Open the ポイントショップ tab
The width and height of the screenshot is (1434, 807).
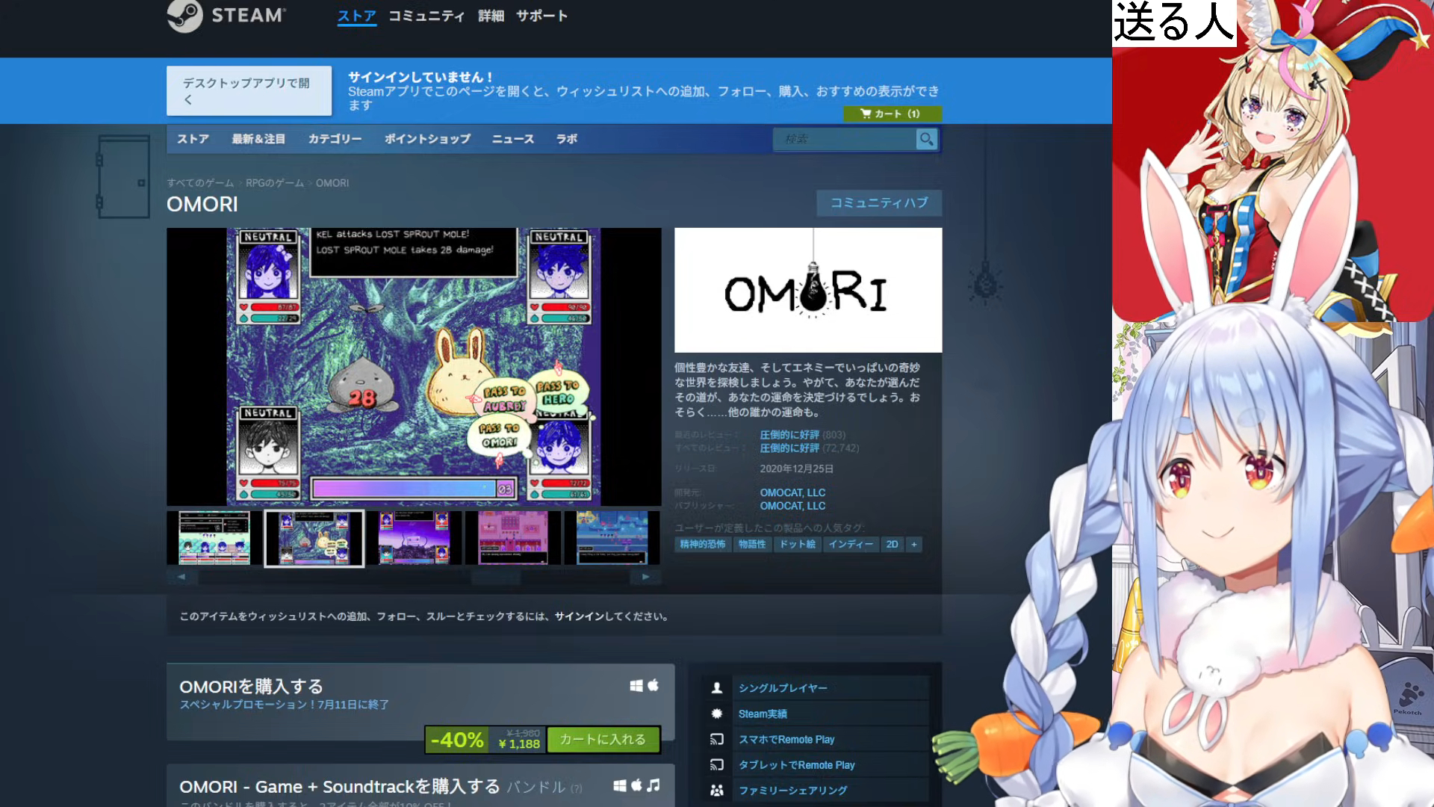pos(427,139)
